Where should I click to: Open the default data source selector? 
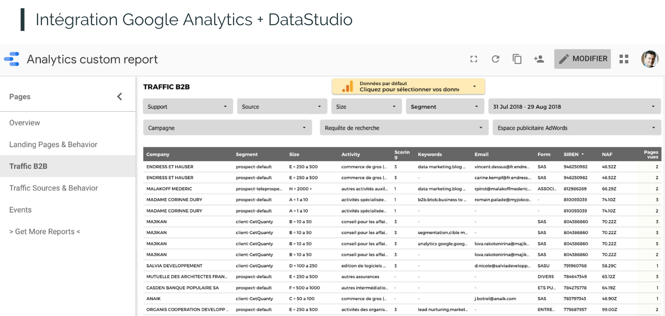click(408, 86)
